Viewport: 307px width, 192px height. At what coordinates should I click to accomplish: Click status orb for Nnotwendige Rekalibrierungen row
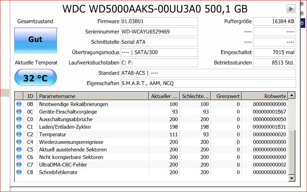tap(19, 104)
